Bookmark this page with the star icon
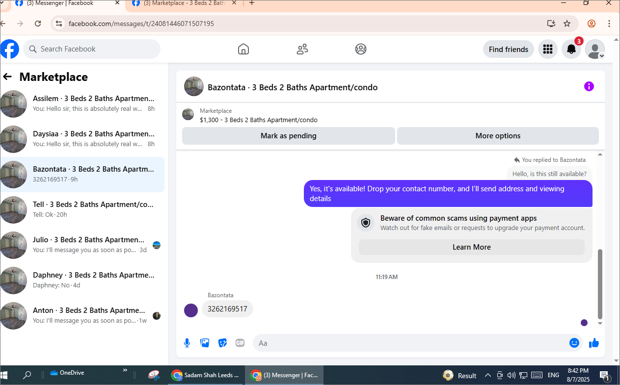Viewport: 620px width, 385px height. click(x=567, y=24)
